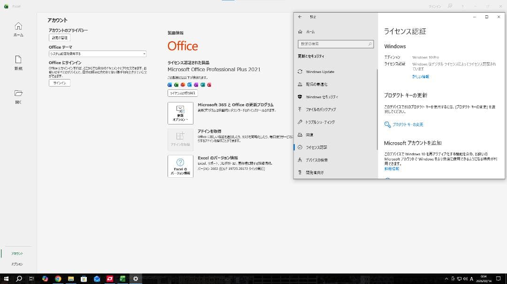Open the 開く folder icon in sidebar
This screenshot has height=284, width=507.
(x=18, y=96)
